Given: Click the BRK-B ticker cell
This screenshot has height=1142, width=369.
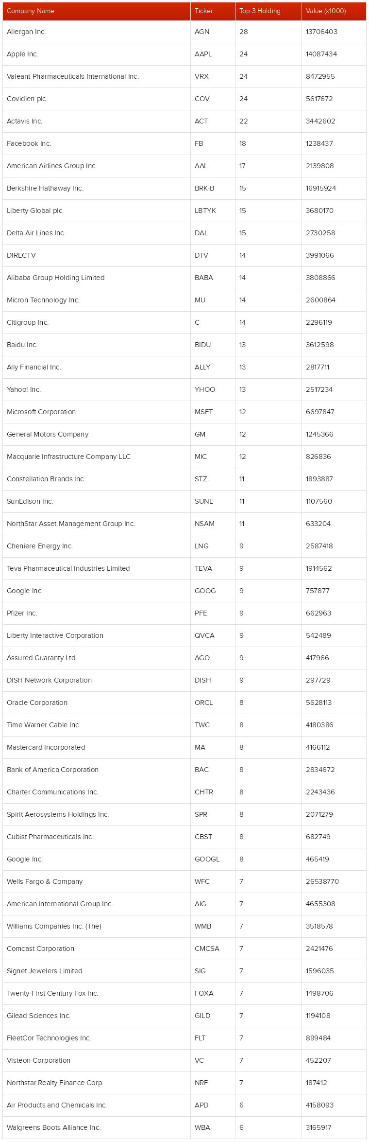Looking at the screenshot, I should 213,188.
